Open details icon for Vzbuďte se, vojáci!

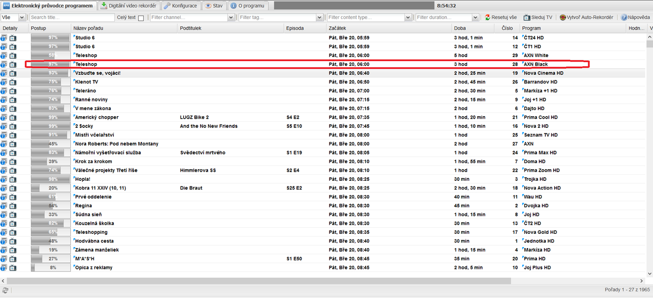point(4,73)
